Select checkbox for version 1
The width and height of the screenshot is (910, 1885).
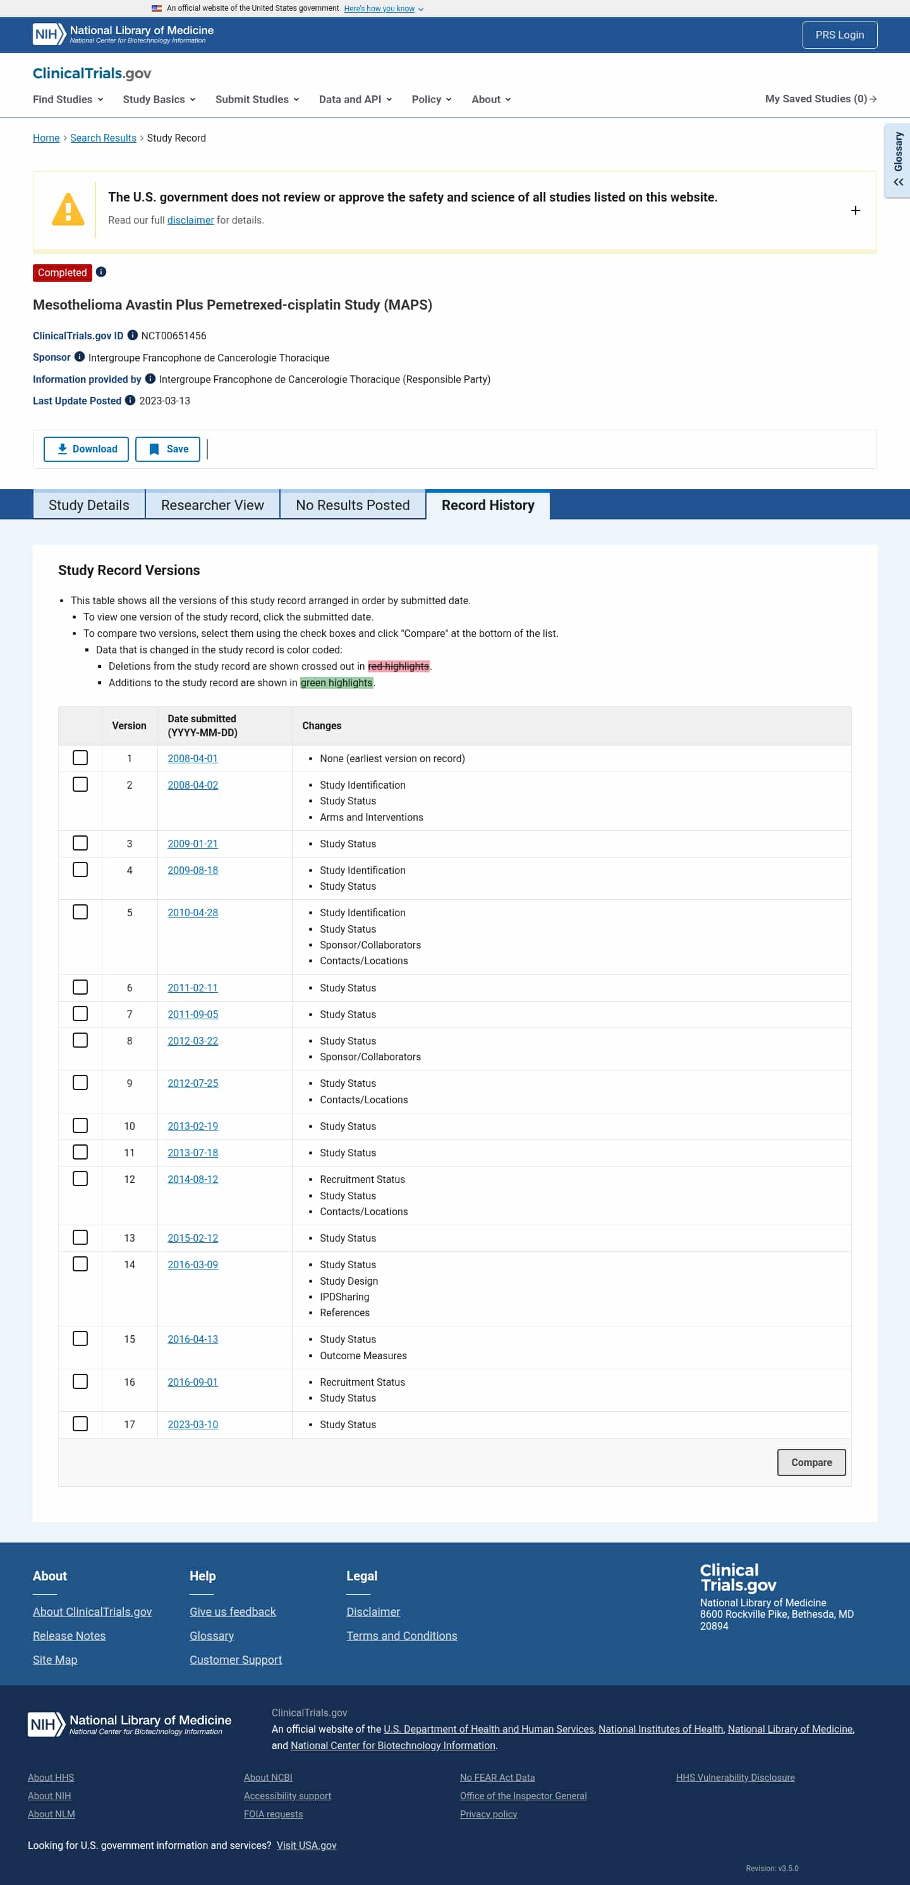(x=80, y=758)
